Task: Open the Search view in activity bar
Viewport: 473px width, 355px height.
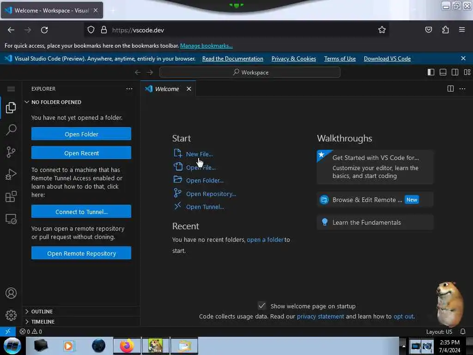Action: pyautogui.click(x=11, y=130)
